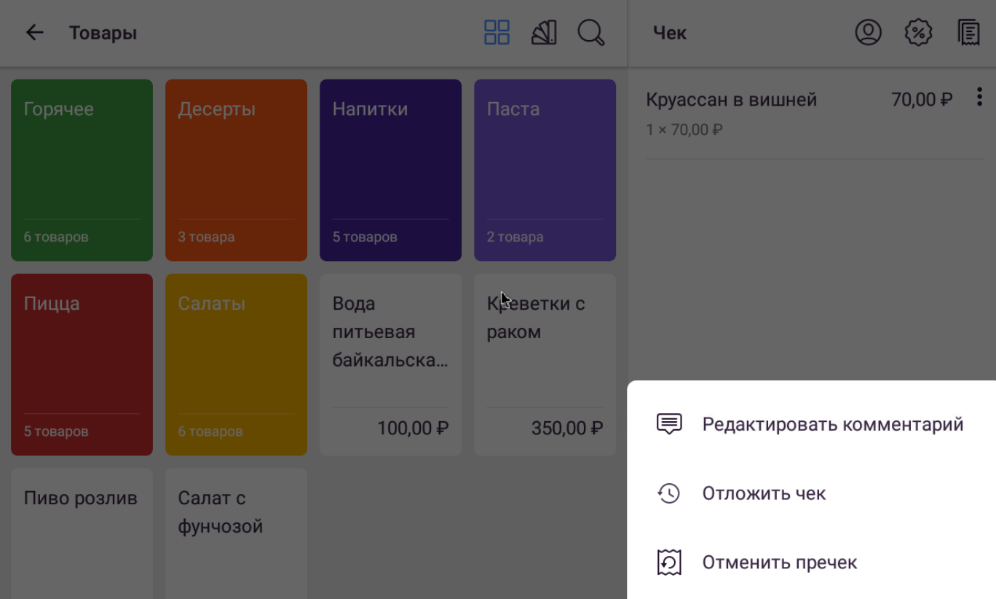Open the color palette/catalog view icon
This screenshot has height=599, width=996.
click(x=544, y=33)
